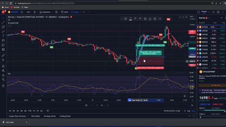Open BTCUSDT symbol search

coord(13,12)
